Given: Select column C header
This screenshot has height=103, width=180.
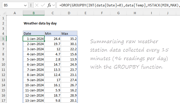Looking at the screenshot, I should click(x=52, y=13).
